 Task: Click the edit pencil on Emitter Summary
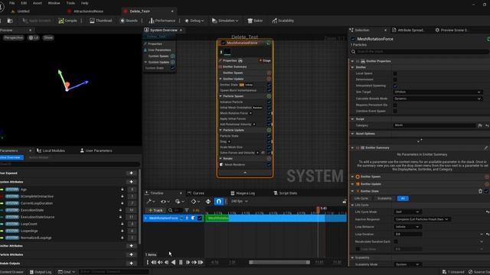click(x=486, y=147)
